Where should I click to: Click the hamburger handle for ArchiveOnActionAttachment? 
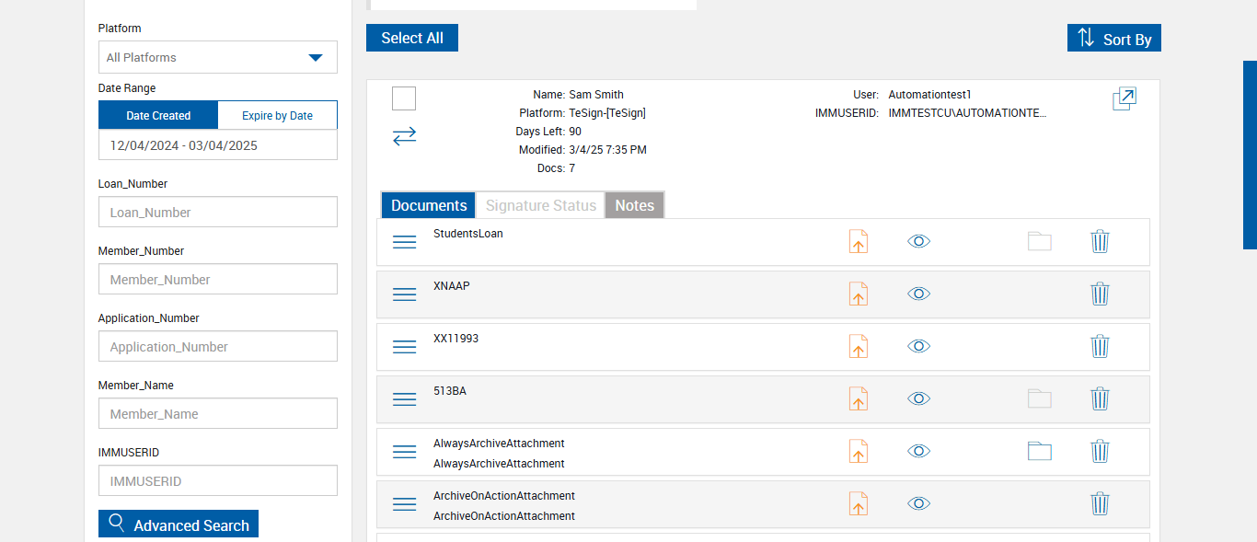(x=405, y=504)
